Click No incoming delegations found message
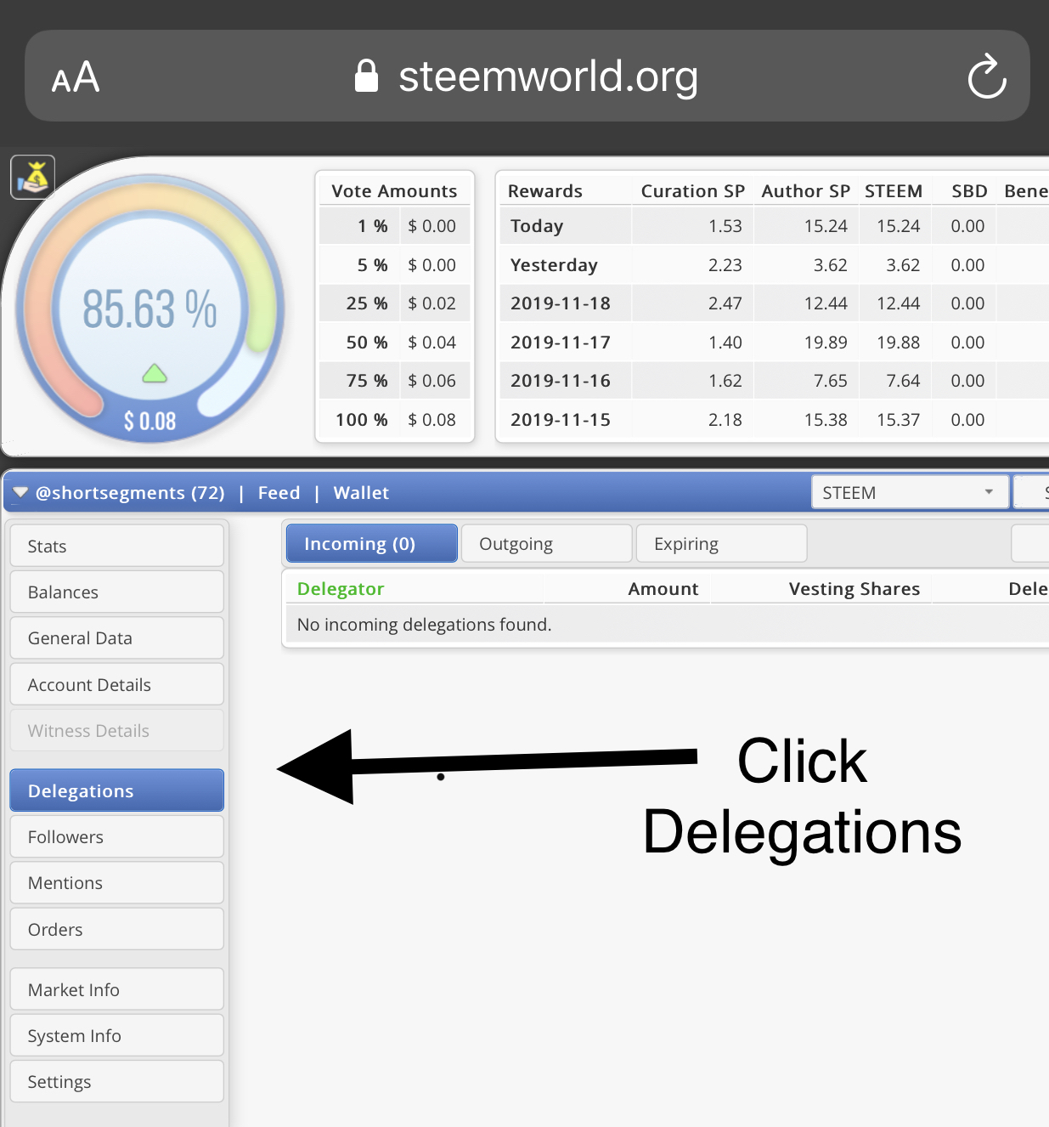 click(x=424, y=625)
